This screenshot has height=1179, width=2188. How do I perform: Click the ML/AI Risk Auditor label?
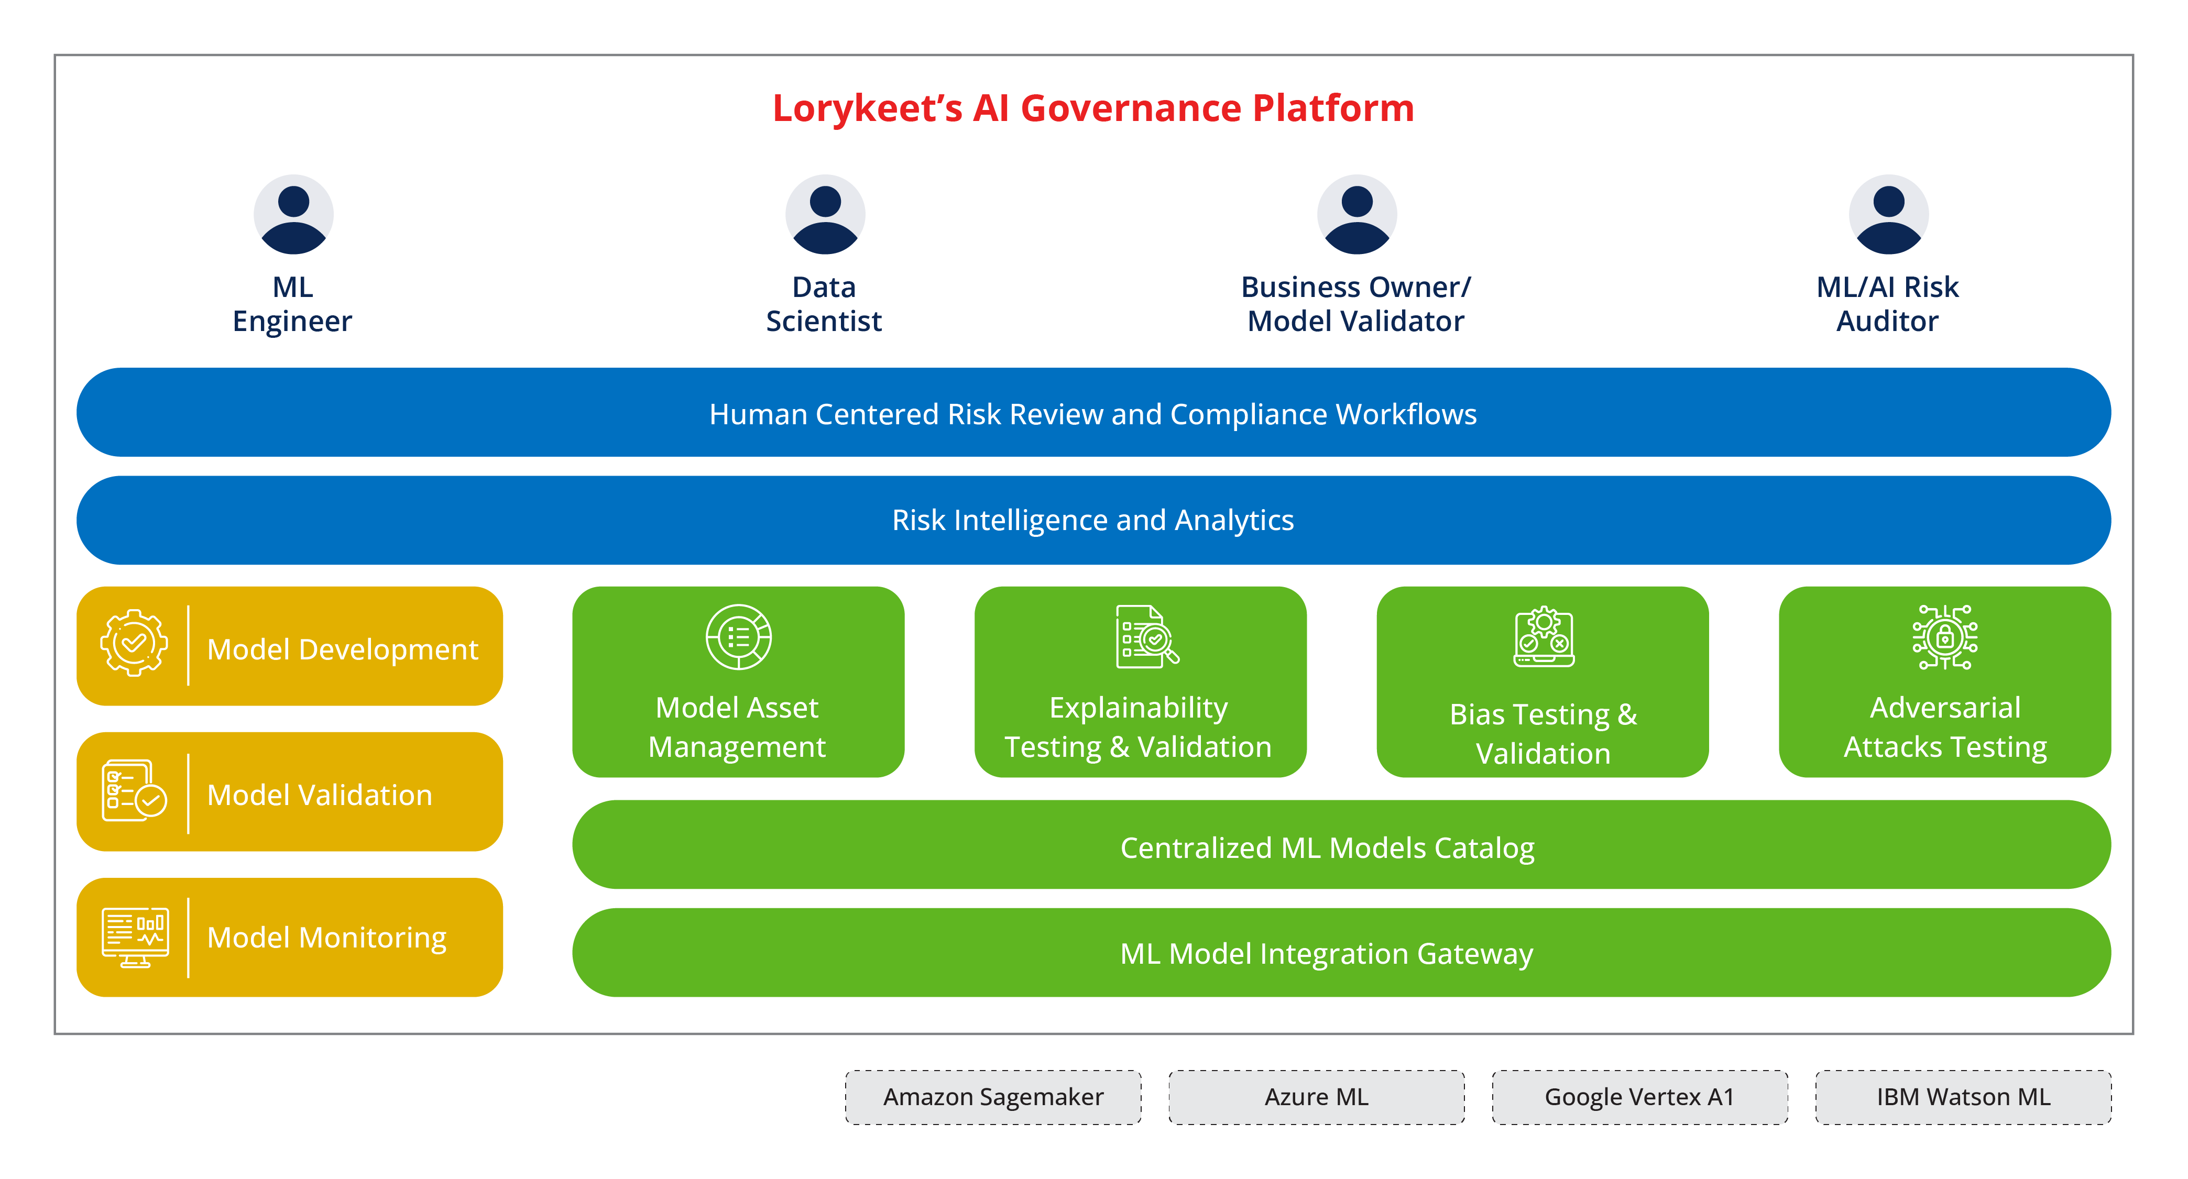pyautogui.click(x=1887, y=304)
